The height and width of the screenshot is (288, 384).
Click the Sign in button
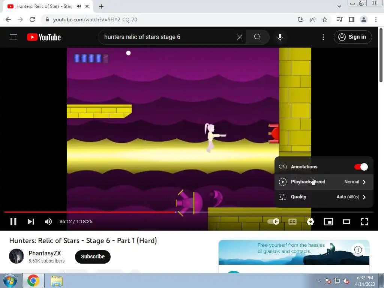[x=352, y=37]
